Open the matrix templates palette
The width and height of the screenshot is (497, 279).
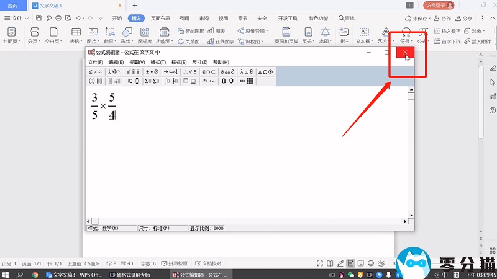click(x=247, y=81)
